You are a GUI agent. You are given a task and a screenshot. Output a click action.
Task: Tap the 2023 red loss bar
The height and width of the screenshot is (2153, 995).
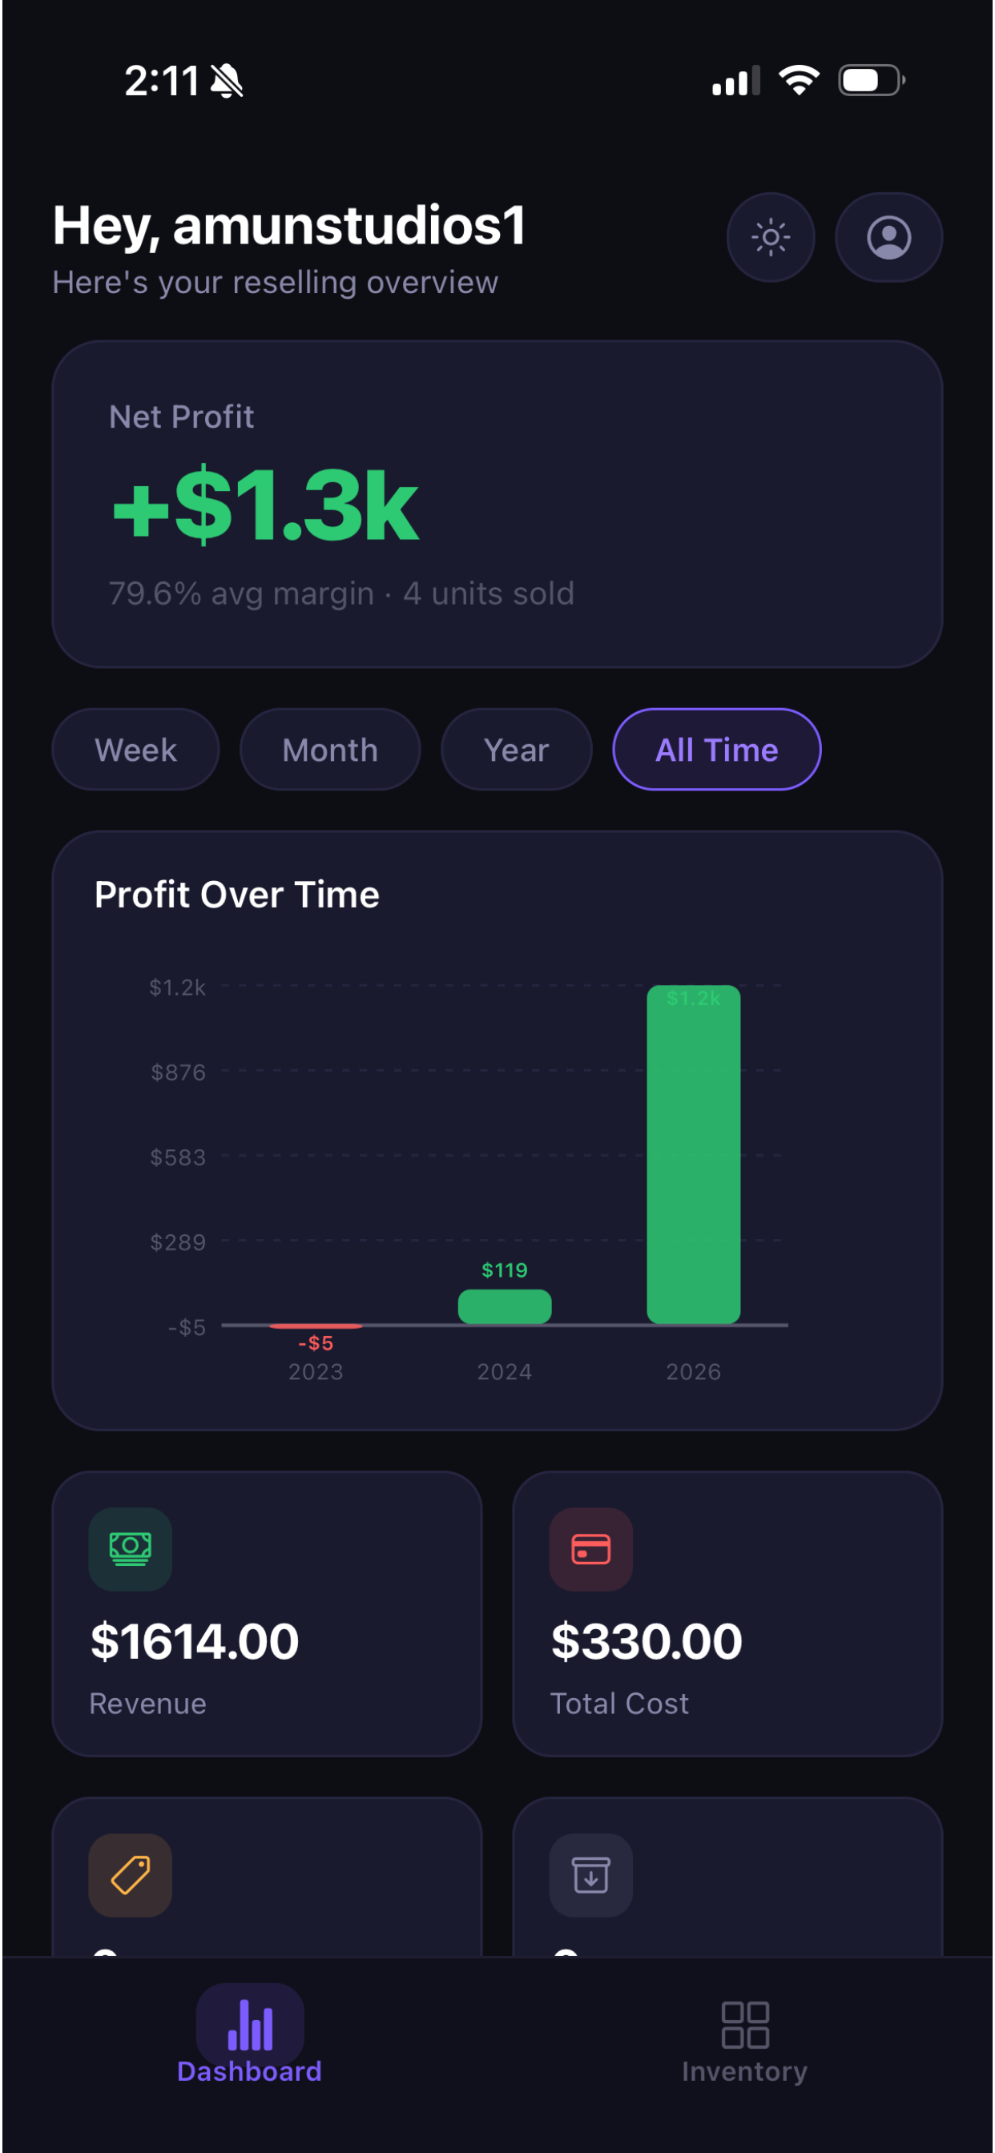315,1326
